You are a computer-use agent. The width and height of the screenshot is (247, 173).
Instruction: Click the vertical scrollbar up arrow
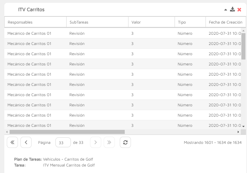pos(243,31)
